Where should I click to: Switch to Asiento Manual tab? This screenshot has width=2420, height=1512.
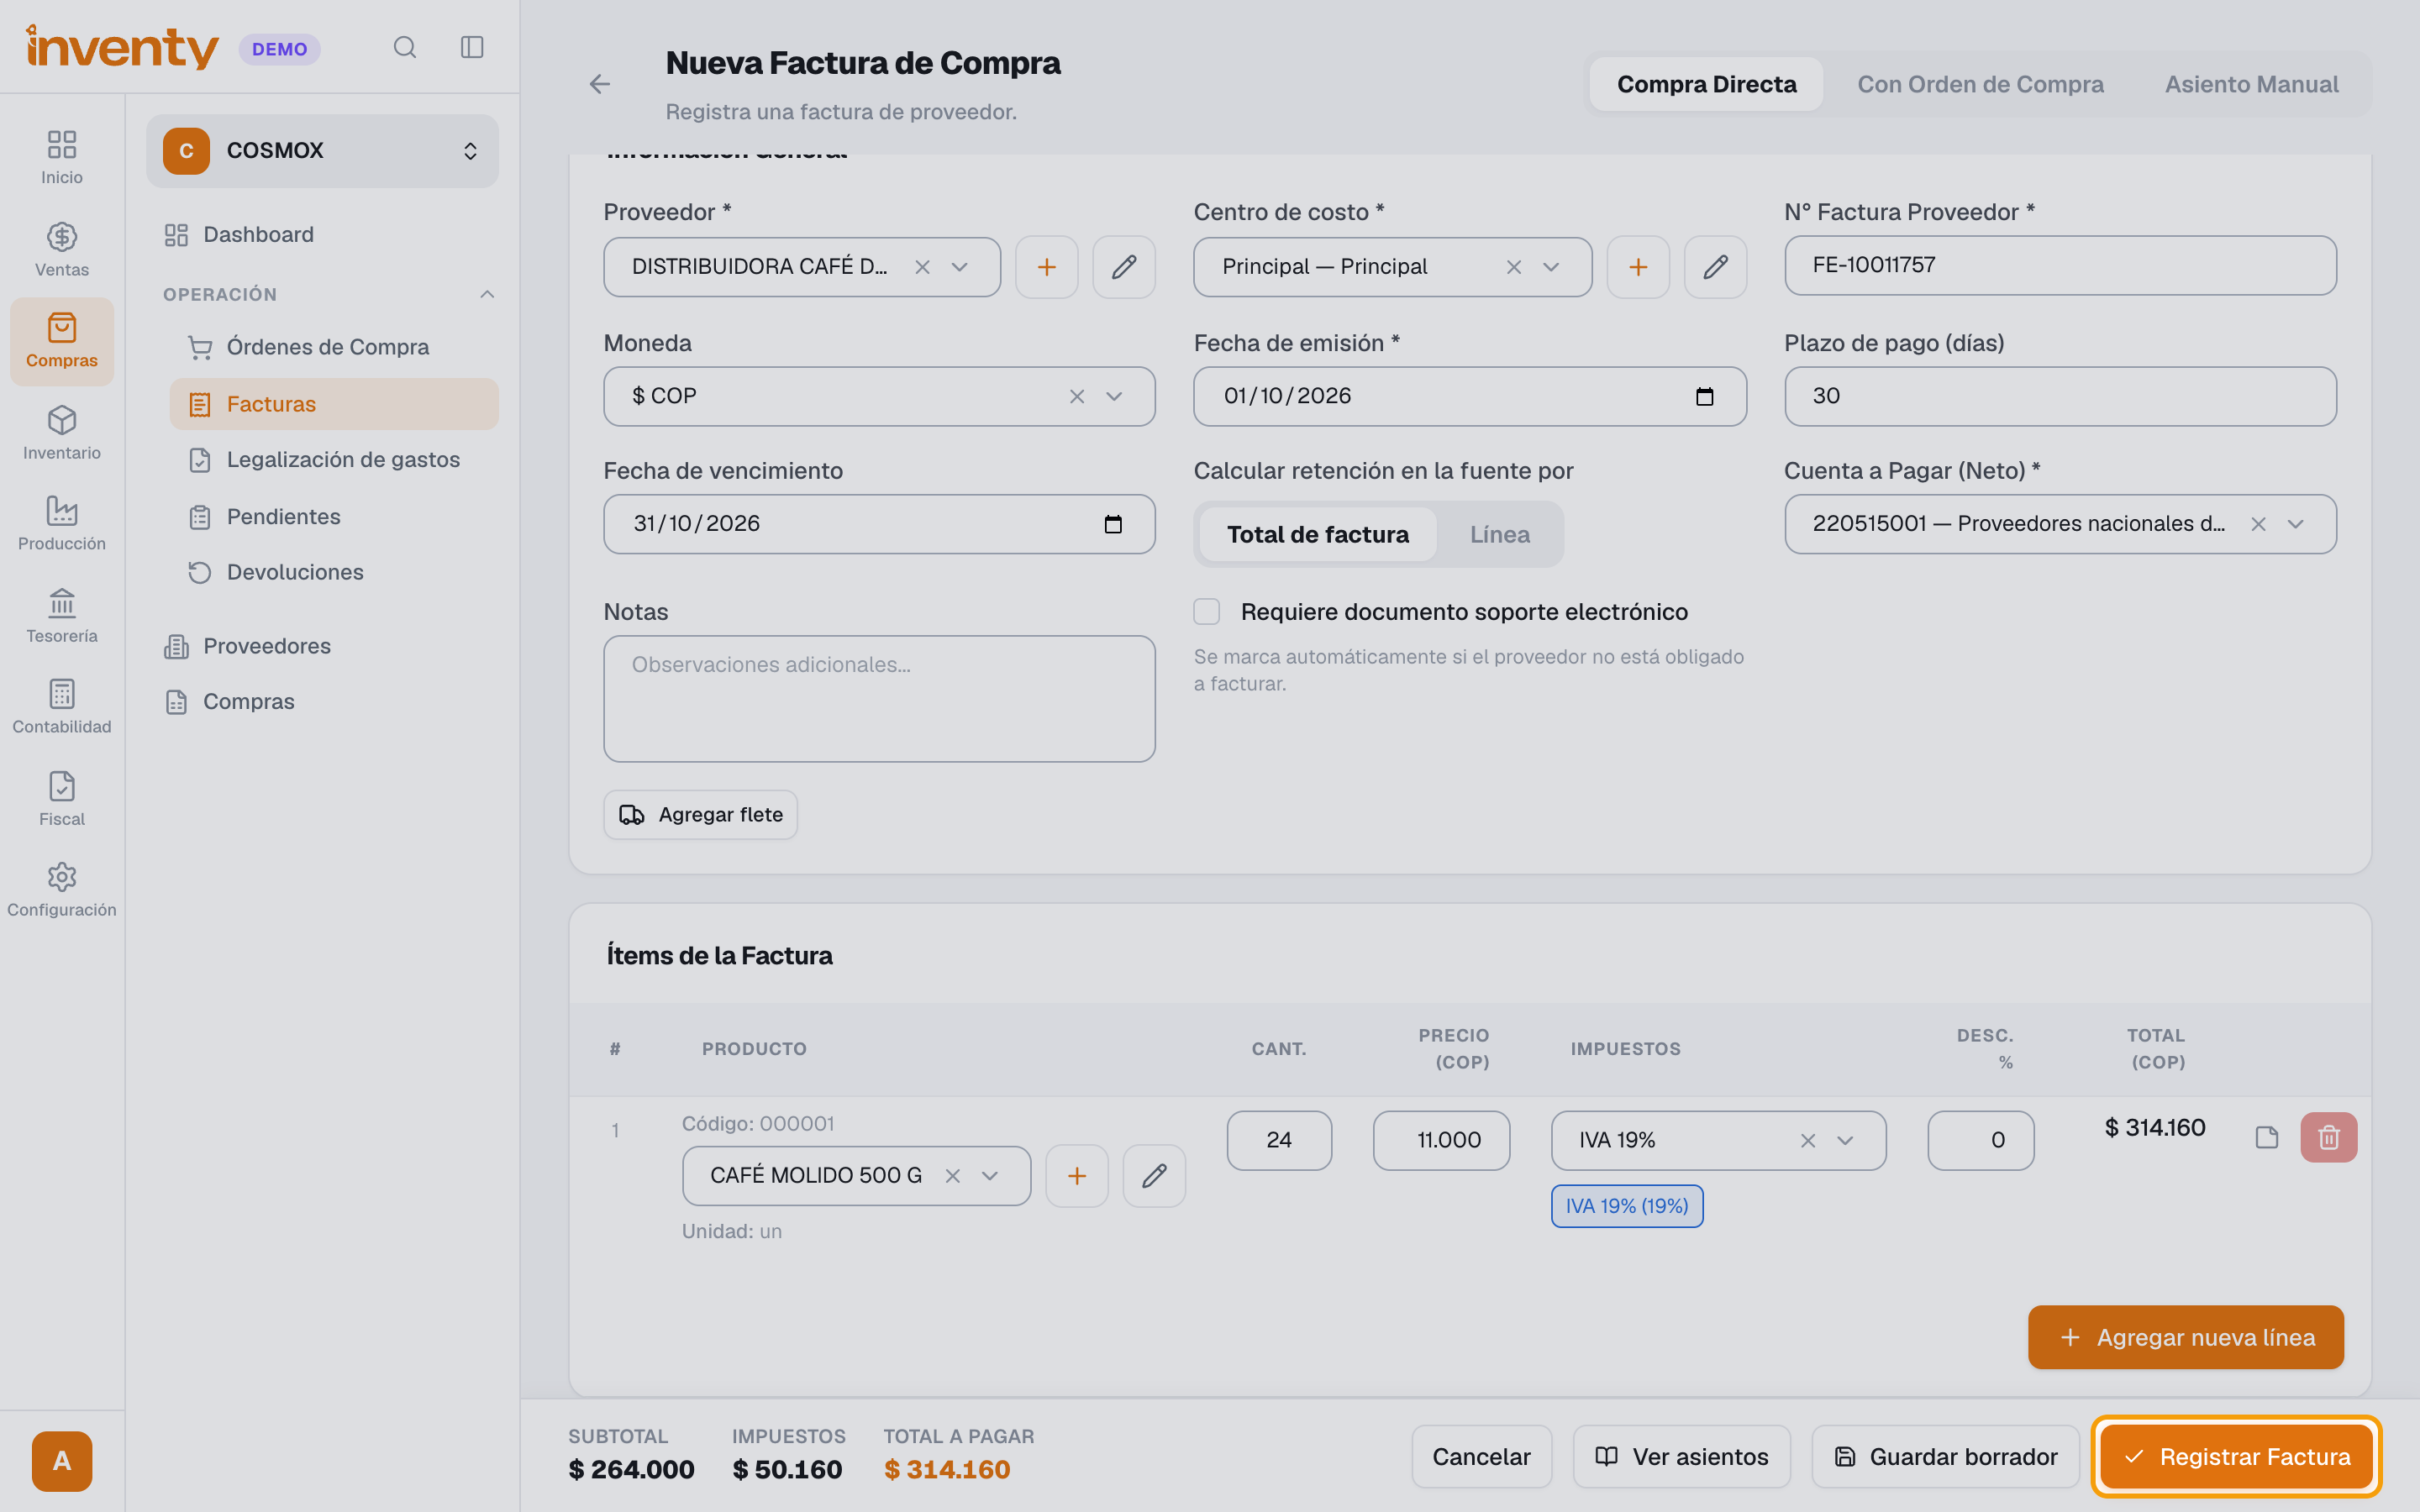click(x=2251, y=84)
